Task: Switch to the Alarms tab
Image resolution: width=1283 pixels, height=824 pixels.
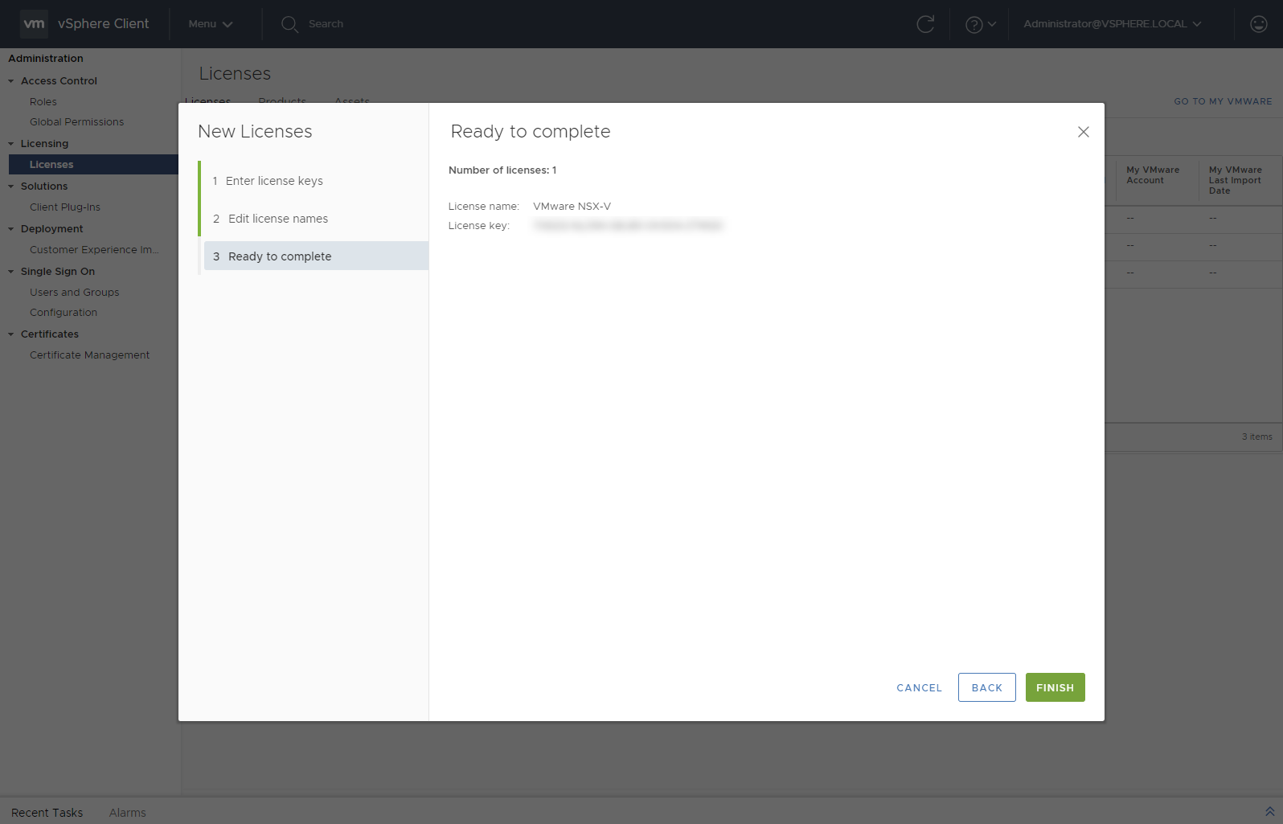Action: coord(127,813)
